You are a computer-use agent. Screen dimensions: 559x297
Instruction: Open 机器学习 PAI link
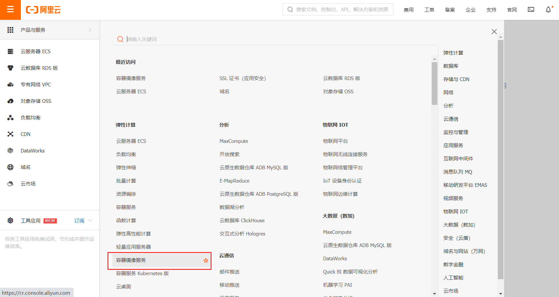tap(338, 285)
